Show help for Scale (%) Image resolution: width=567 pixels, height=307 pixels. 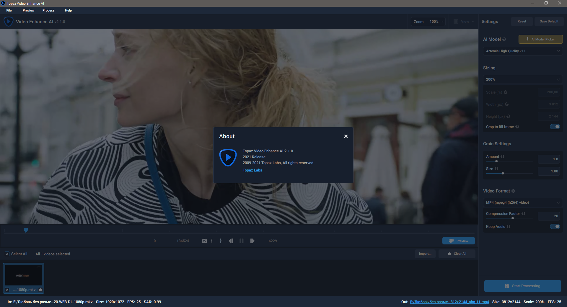(506, 92)
